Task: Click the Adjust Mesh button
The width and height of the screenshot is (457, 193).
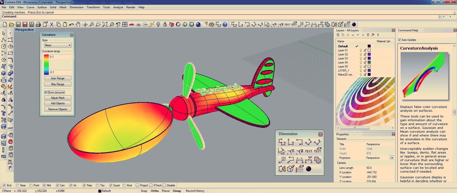Action: [58, 98]
